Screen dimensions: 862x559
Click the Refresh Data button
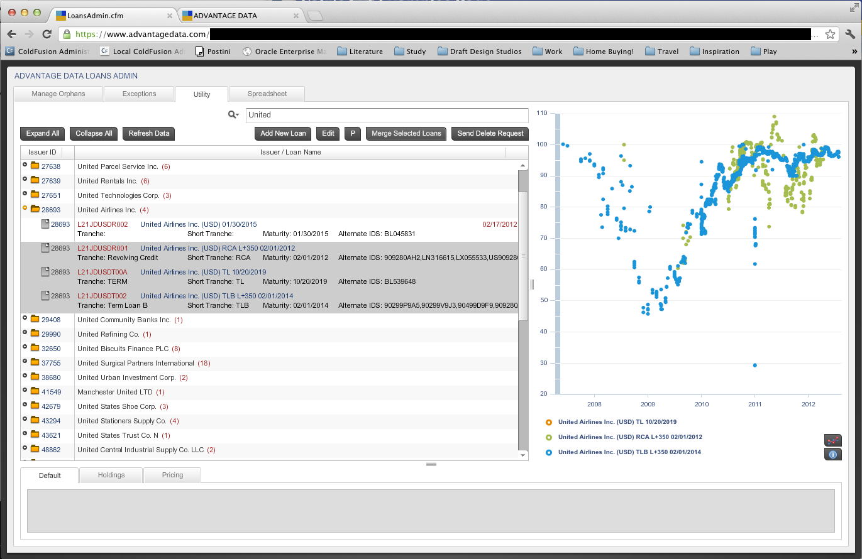coord(149,134)
